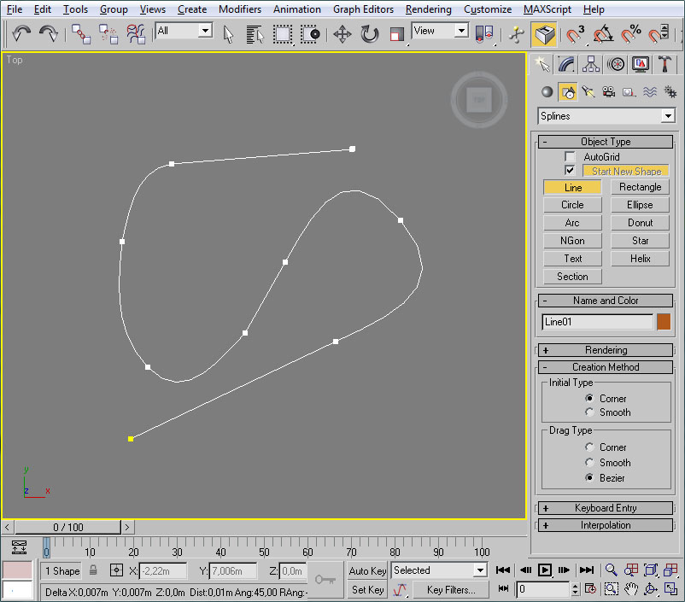
Task: Click the Select and Link tool
Action: click(80, 34)
